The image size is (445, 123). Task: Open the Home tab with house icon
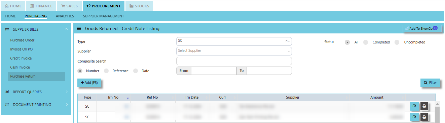tap(13, 6)
